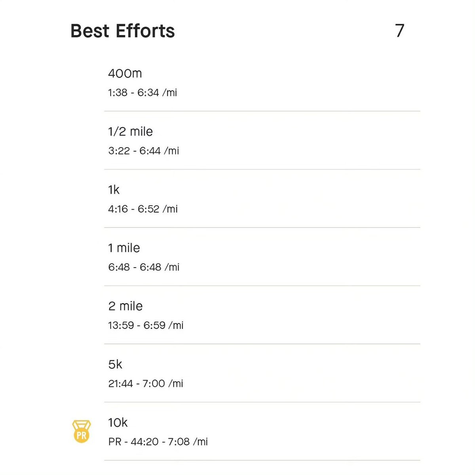The image size is (475, 475).
Task: Click the 6:48 - 6:48 /mi details
Action: tap(144, 267)
